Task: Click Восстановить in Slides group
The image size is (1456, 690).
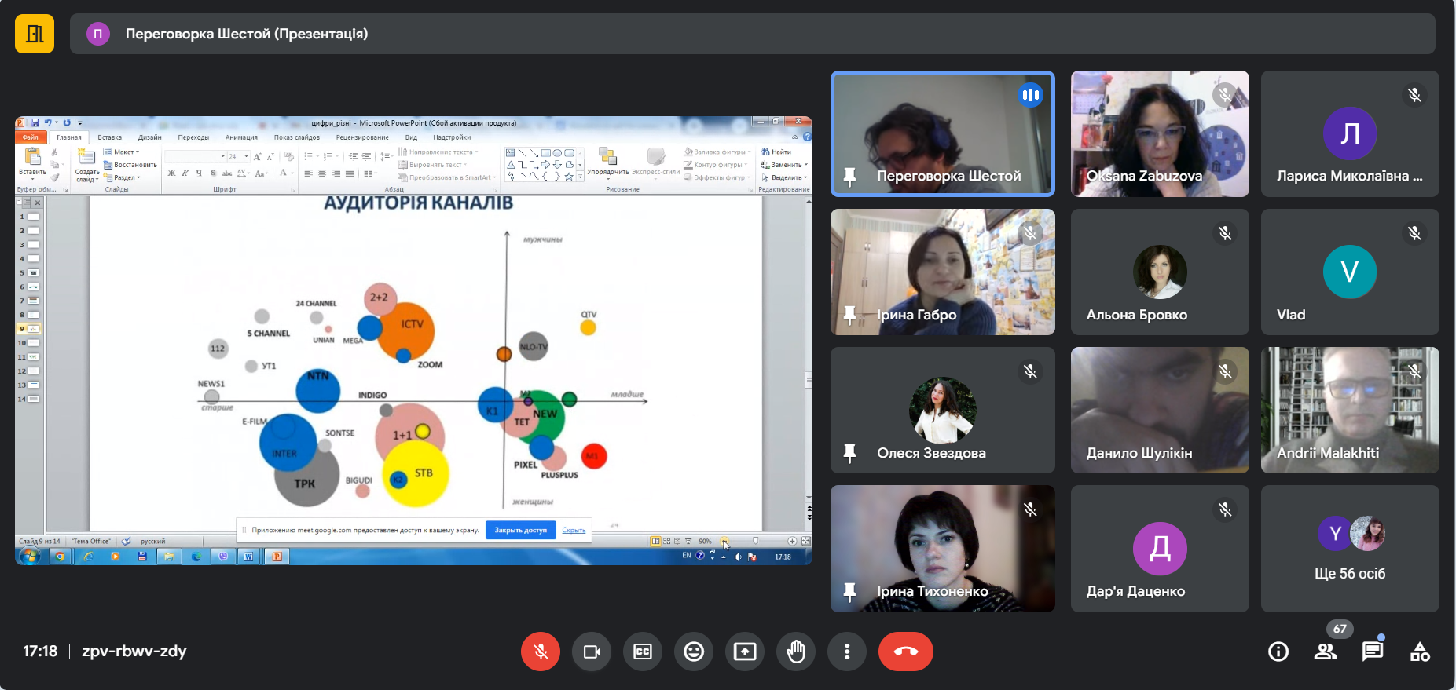Action: coord(130,165)
